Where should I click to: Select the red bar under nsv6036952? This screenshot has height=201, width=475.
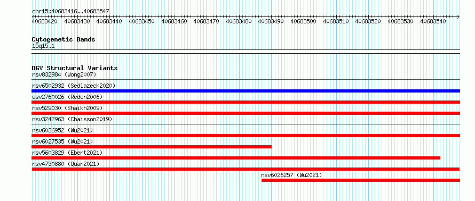[x=246, y=136]
